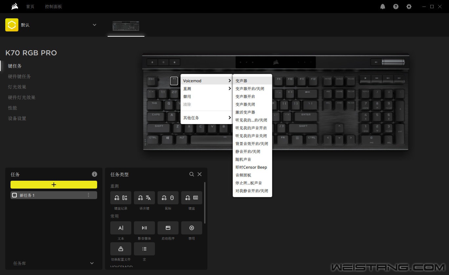Select 静音开启/关闭 menu entry
This screenshot has height=275, width=449.
[252, 151]
